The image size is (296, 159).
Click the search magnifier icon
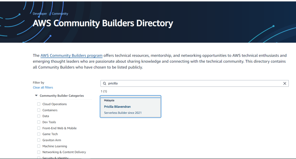(x=104, y=84)
